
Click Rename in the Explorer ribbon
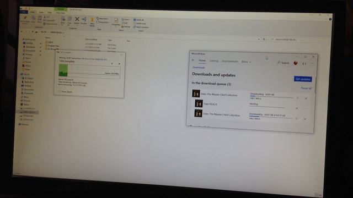pyautogui.click(x=84, y=20)
